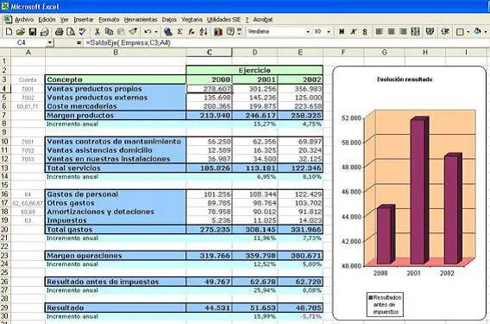
Task: Open the Ventana menu
Action: (192, 19)
